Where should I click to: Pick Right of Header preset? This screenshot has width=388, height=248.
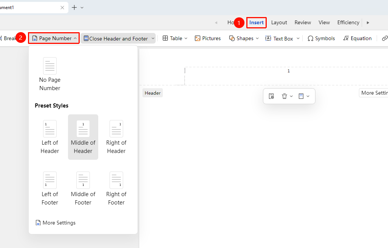116,137
